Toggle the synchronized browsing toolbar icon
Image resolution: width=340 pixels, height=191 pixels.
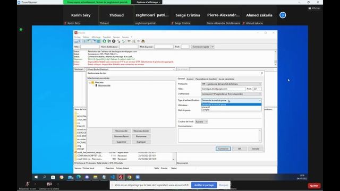pos(138,41)
